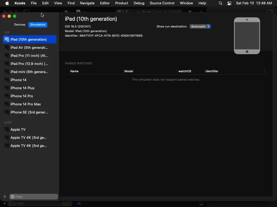Open the Debug menu
The image size is (277, 207).
tap(139, 3)
